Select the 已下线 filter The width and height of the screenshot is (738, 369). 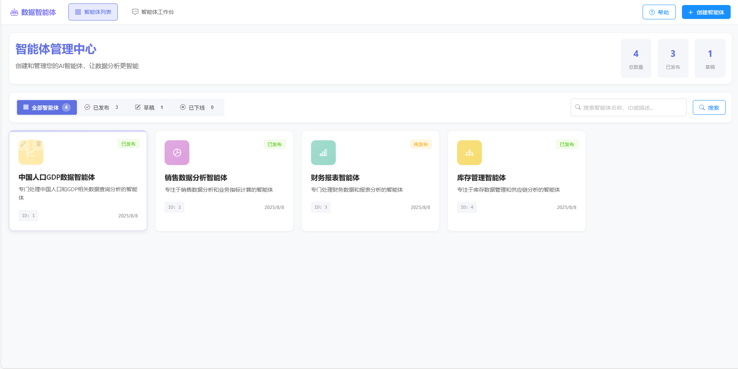(197, 107)
